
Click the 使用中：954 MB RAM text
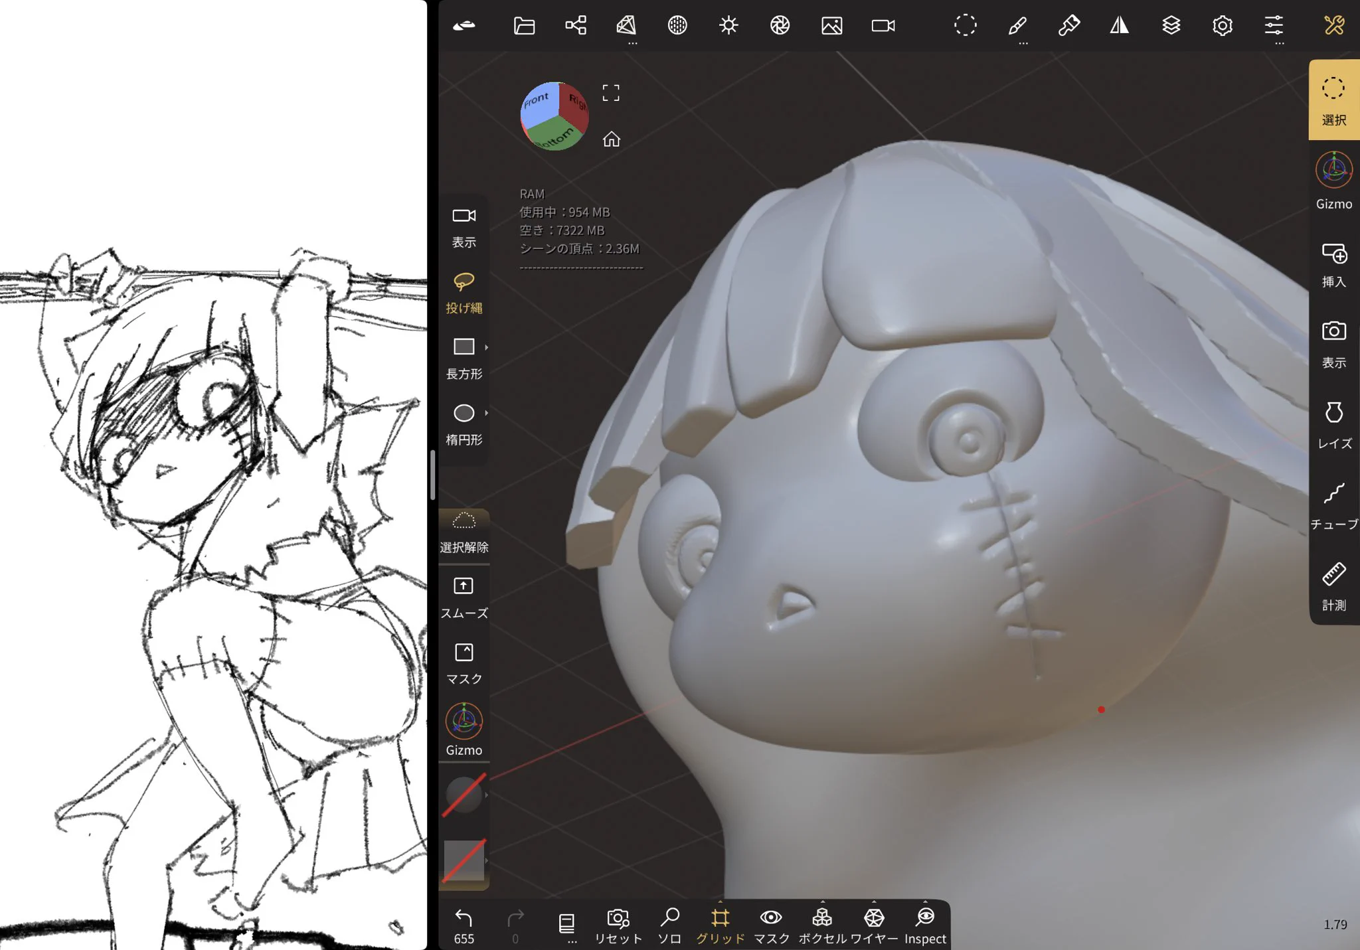tap(564, 212)
